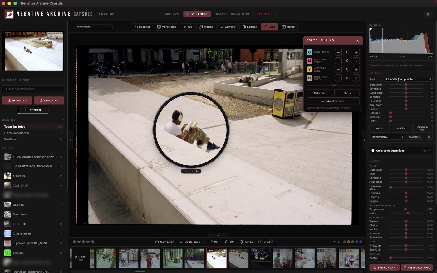Open the Minilab color panel
The image size is (437, 273).
[x=206, y=27]
